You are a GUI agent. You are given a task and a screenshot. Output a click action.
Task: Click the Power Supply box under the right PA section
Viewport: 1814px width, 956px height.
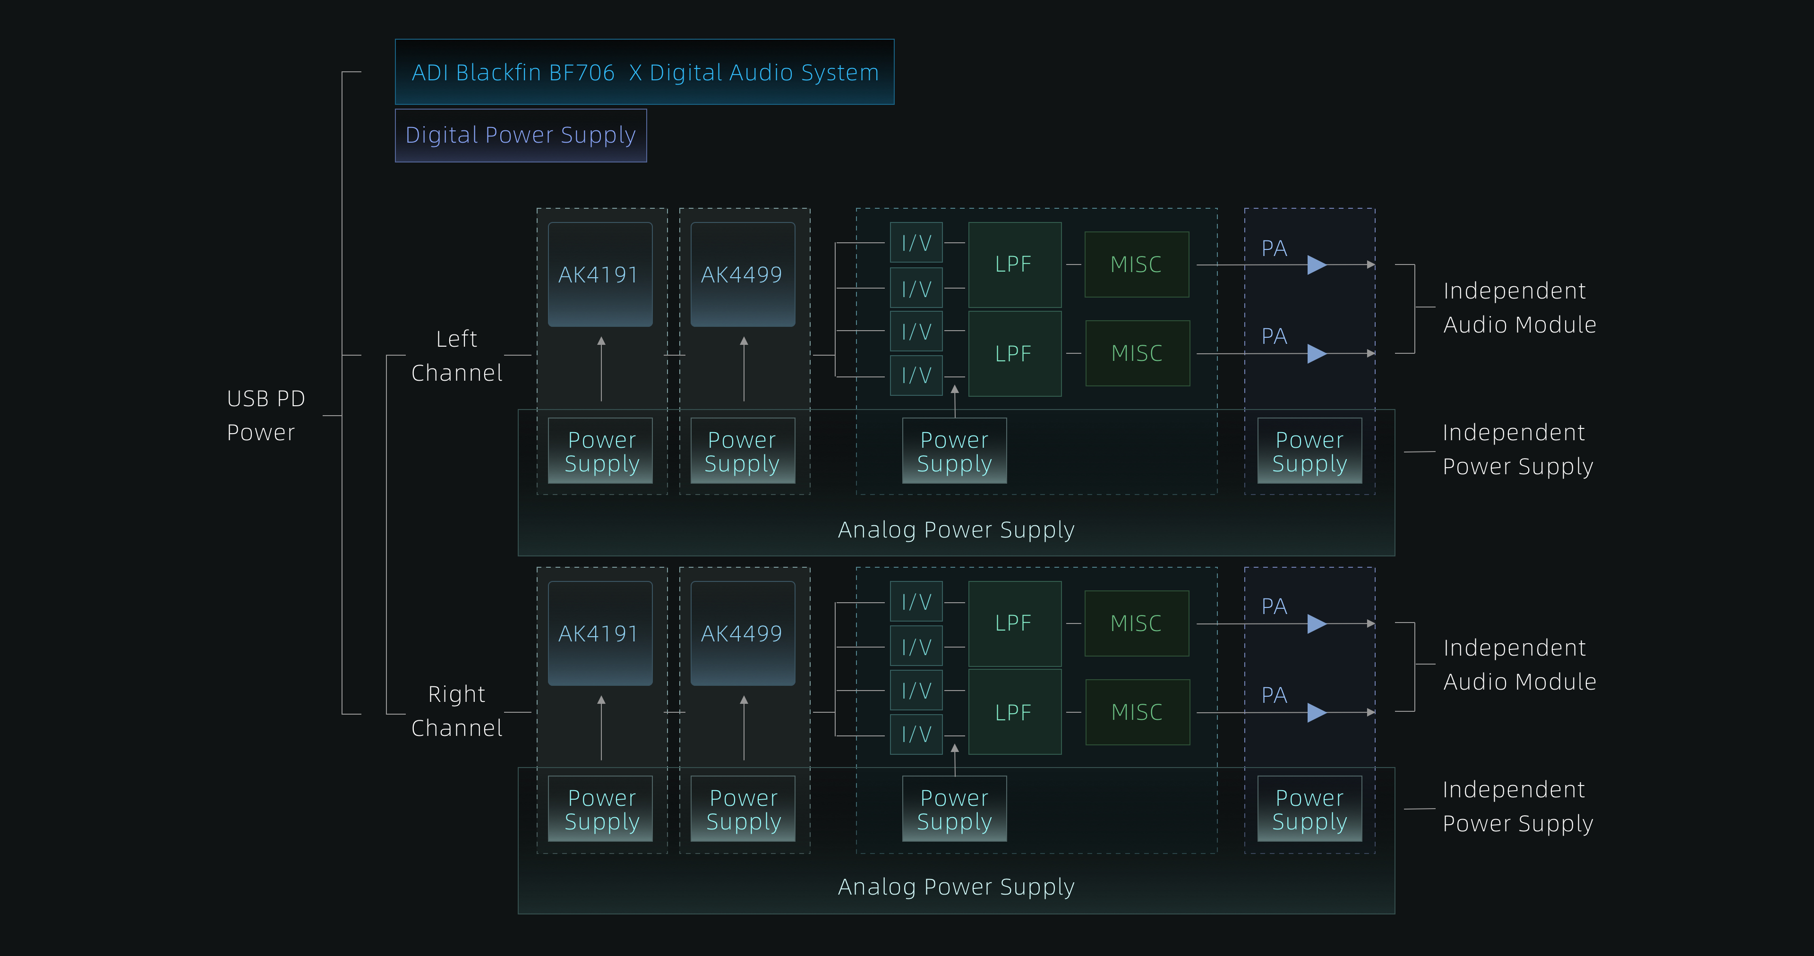tap(1309, 809)
